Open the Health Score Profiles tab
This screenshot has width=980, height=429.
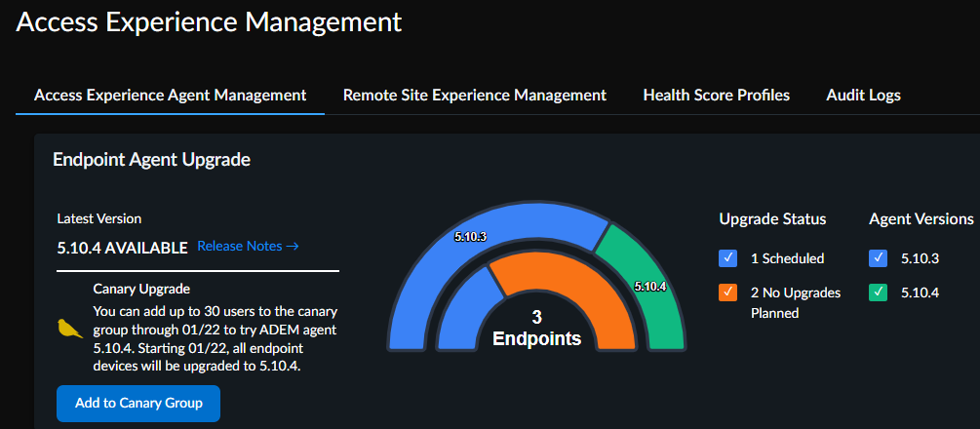click(x=716, y=95)
